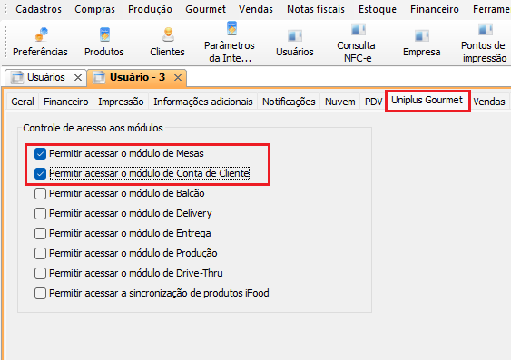
Task: Switch to the Usuários document tab
Action: tap(45, 77)
